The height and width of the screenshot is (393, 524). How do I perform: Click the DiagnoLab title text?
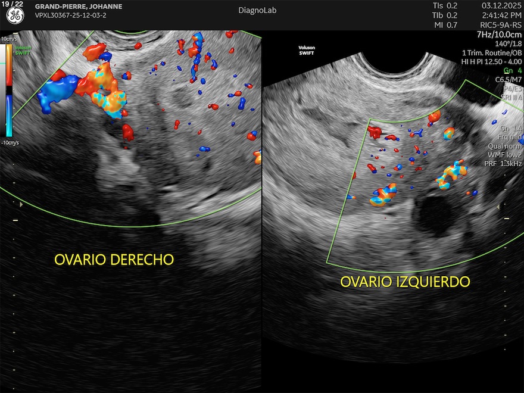257,11
